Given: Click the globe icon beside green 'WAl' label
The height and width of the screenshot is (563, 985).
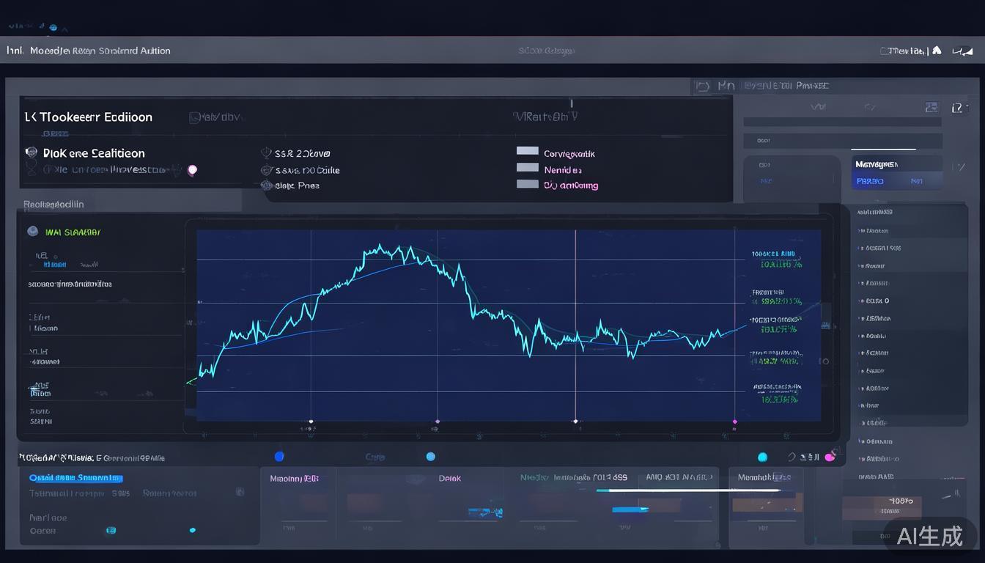Looking at the screenshot, I should pos(32,231).
